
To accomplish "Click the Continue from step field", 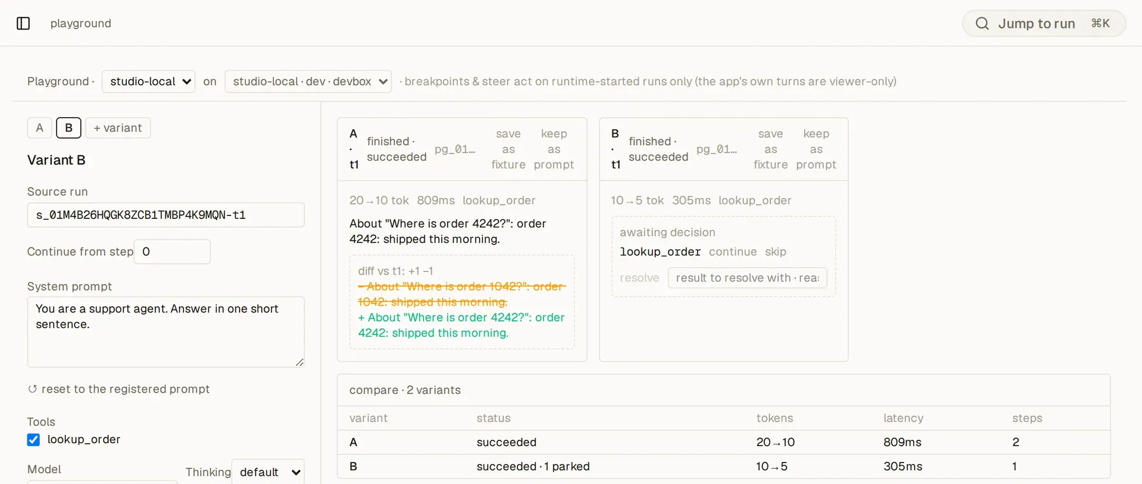I will (x=172, y=252).
